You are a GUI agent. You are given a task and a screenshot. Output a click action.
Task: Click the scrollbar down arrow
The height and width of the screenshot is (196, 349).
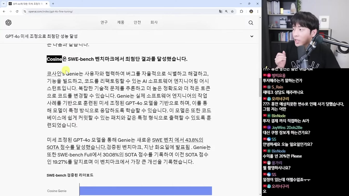(260, 194)
